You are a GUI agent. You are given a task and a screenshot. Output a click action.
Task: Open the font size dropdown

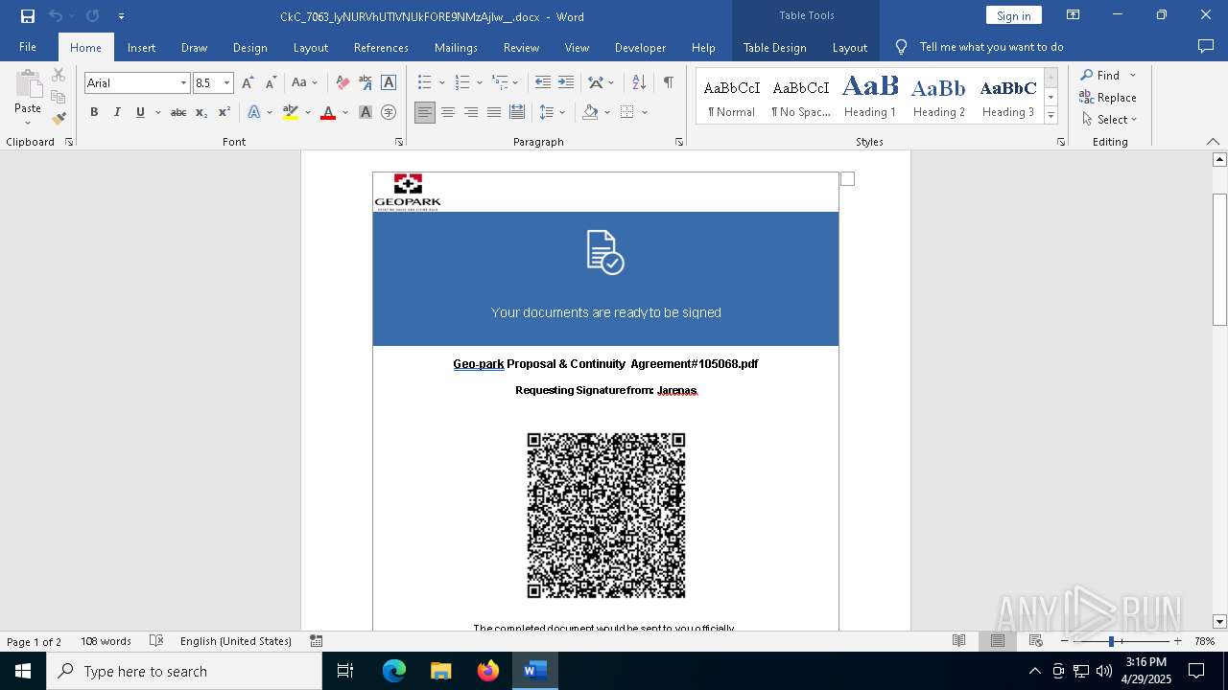pyautogui.click(x=226, y=83)
